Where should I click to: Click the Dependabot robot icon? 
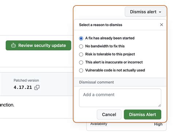pyautogui.click(x=14, y=45)
